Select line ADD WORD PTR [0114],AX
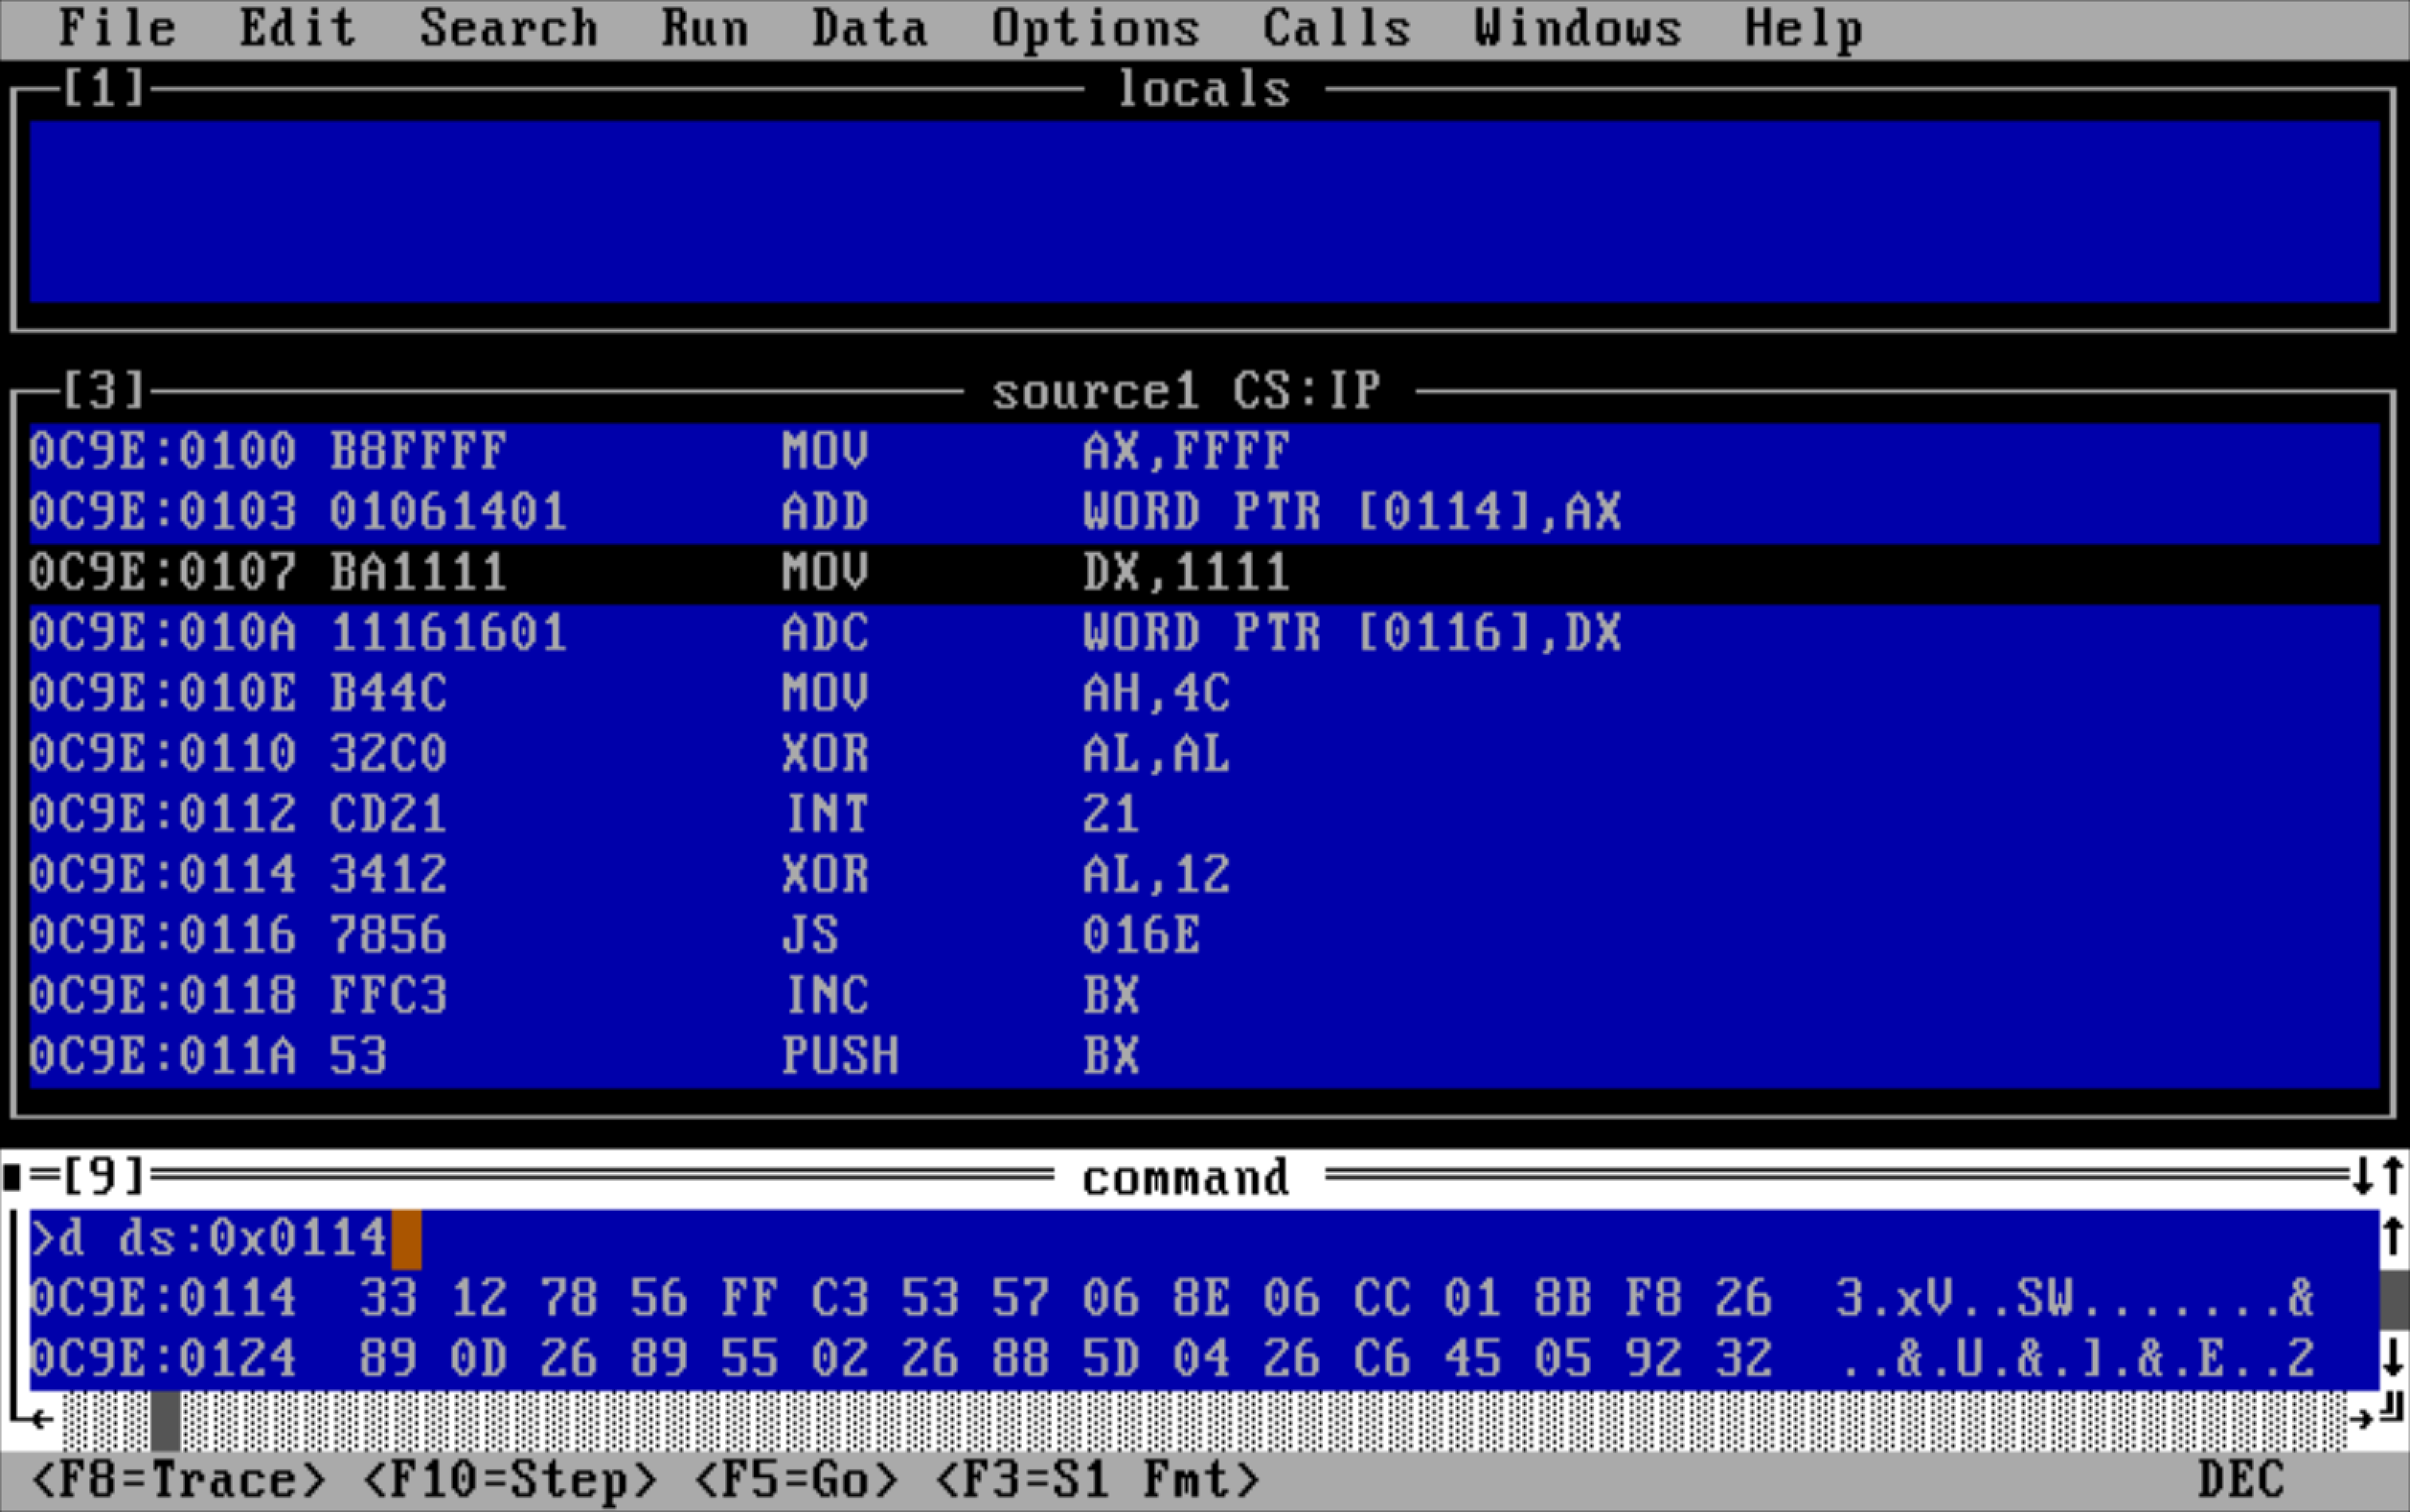The height and width of the screenshot is (1512, 2410). [x=1203, y=513]
